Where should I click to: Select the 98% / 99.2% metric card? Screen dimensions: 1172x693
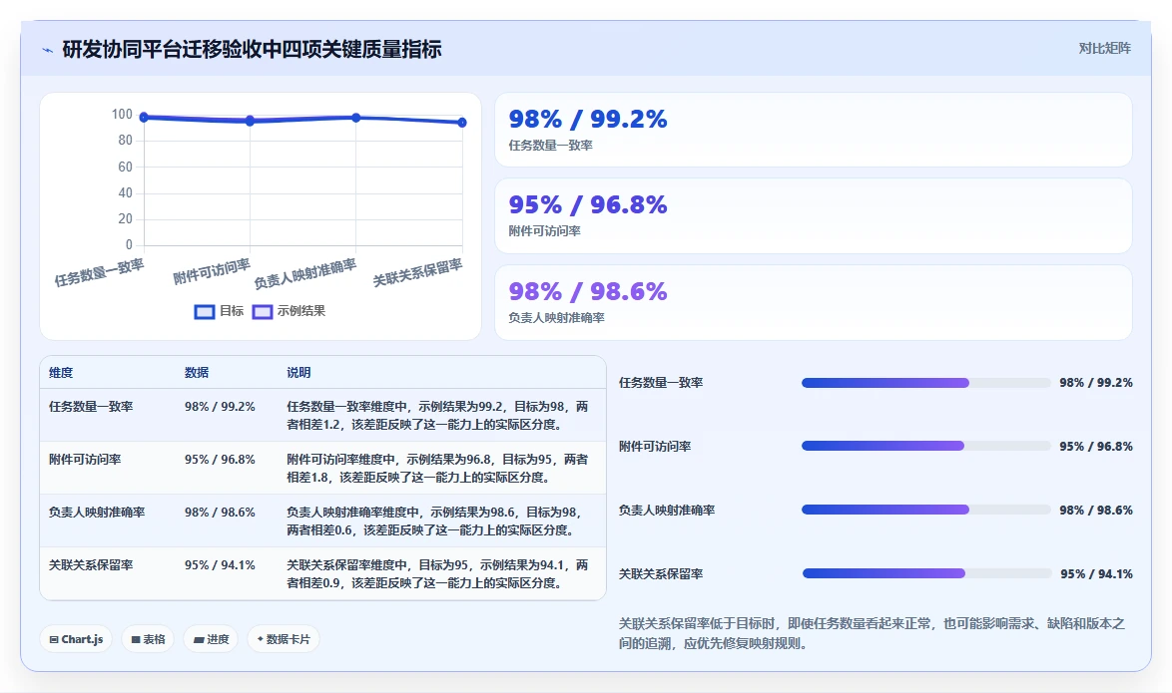pyautogui.click(x=814, y=130)
